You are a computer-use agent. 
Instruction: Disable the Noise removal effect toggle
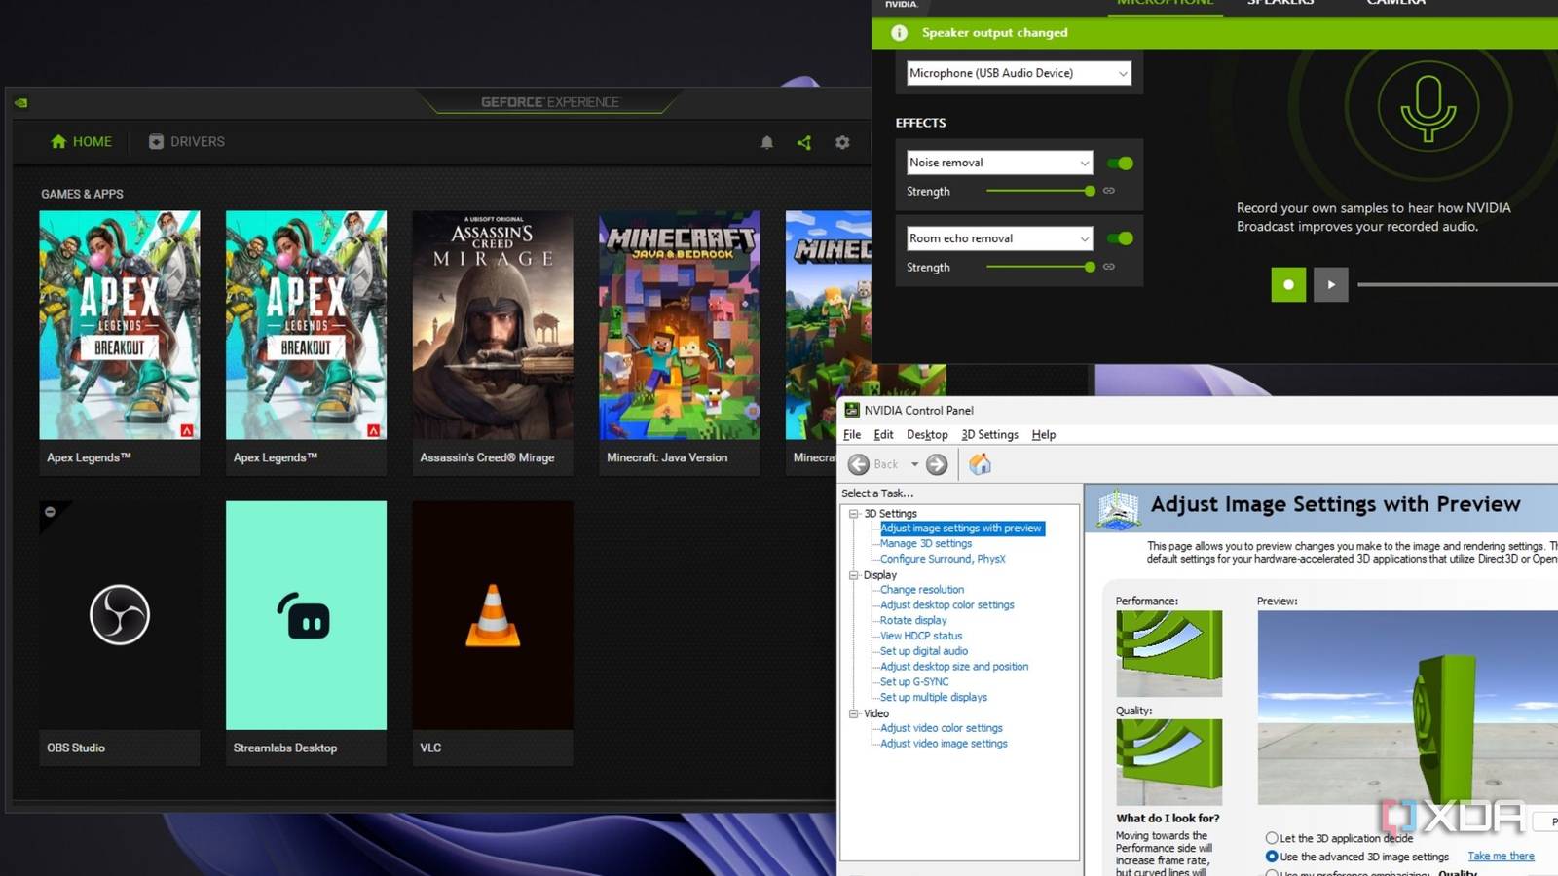1120,163
